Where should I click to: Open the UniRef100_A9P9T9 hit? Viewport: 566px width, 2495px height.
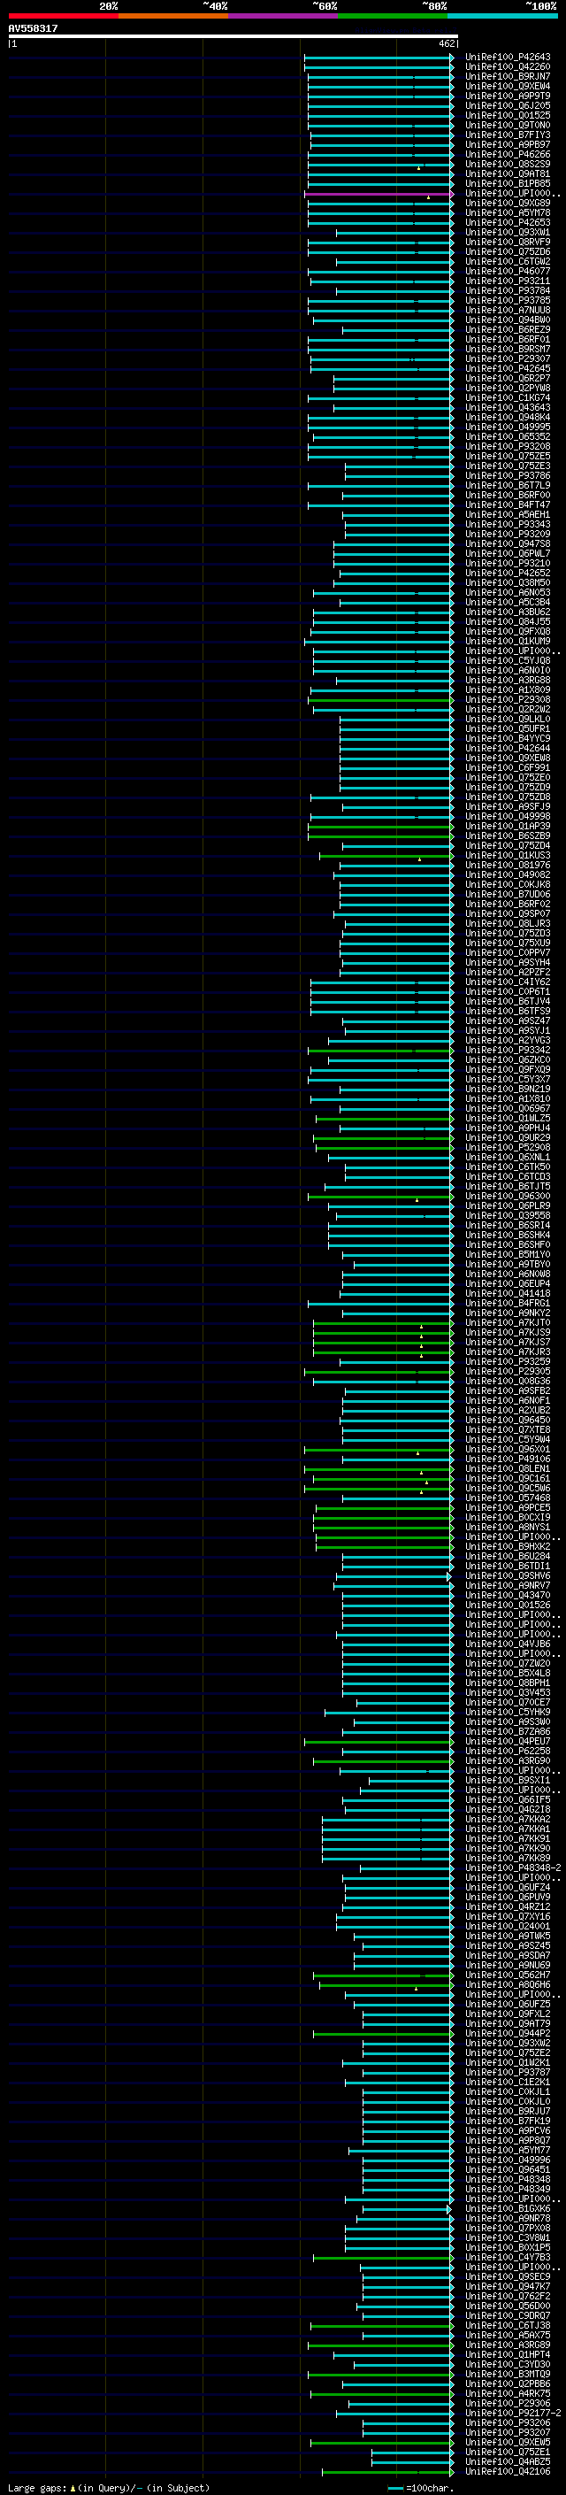(x=507, y=96)
